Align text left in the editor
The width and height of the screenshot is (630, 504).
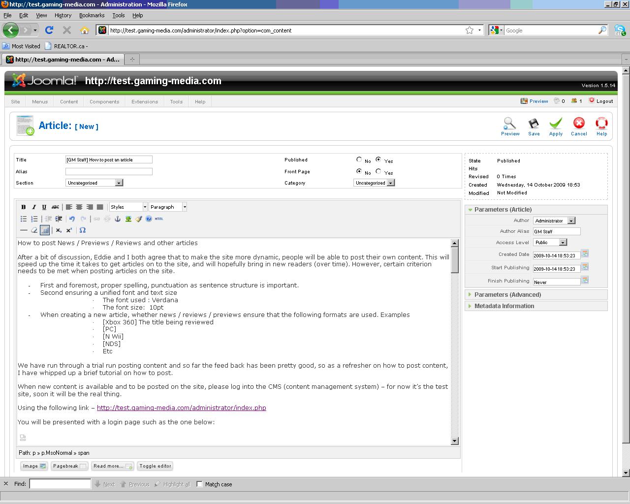tap(69, 207)
